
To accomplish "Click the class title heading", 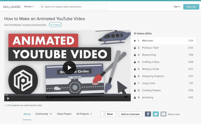I will coord(44,19).
